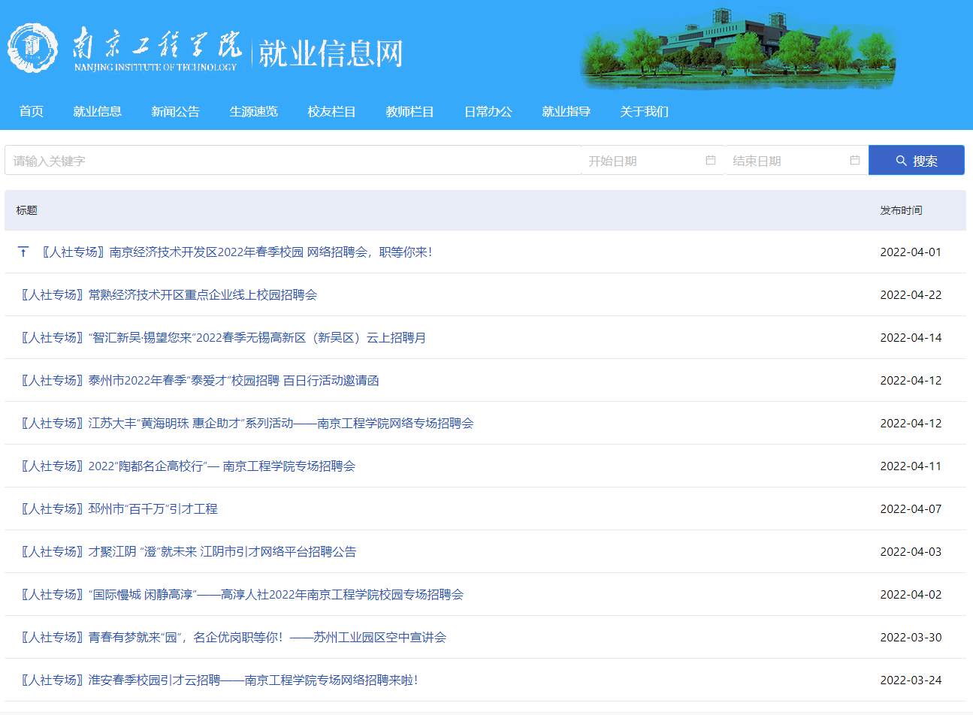Focus the keyword search input field
This screenshot has width=973, height=715.
(293, 160)
